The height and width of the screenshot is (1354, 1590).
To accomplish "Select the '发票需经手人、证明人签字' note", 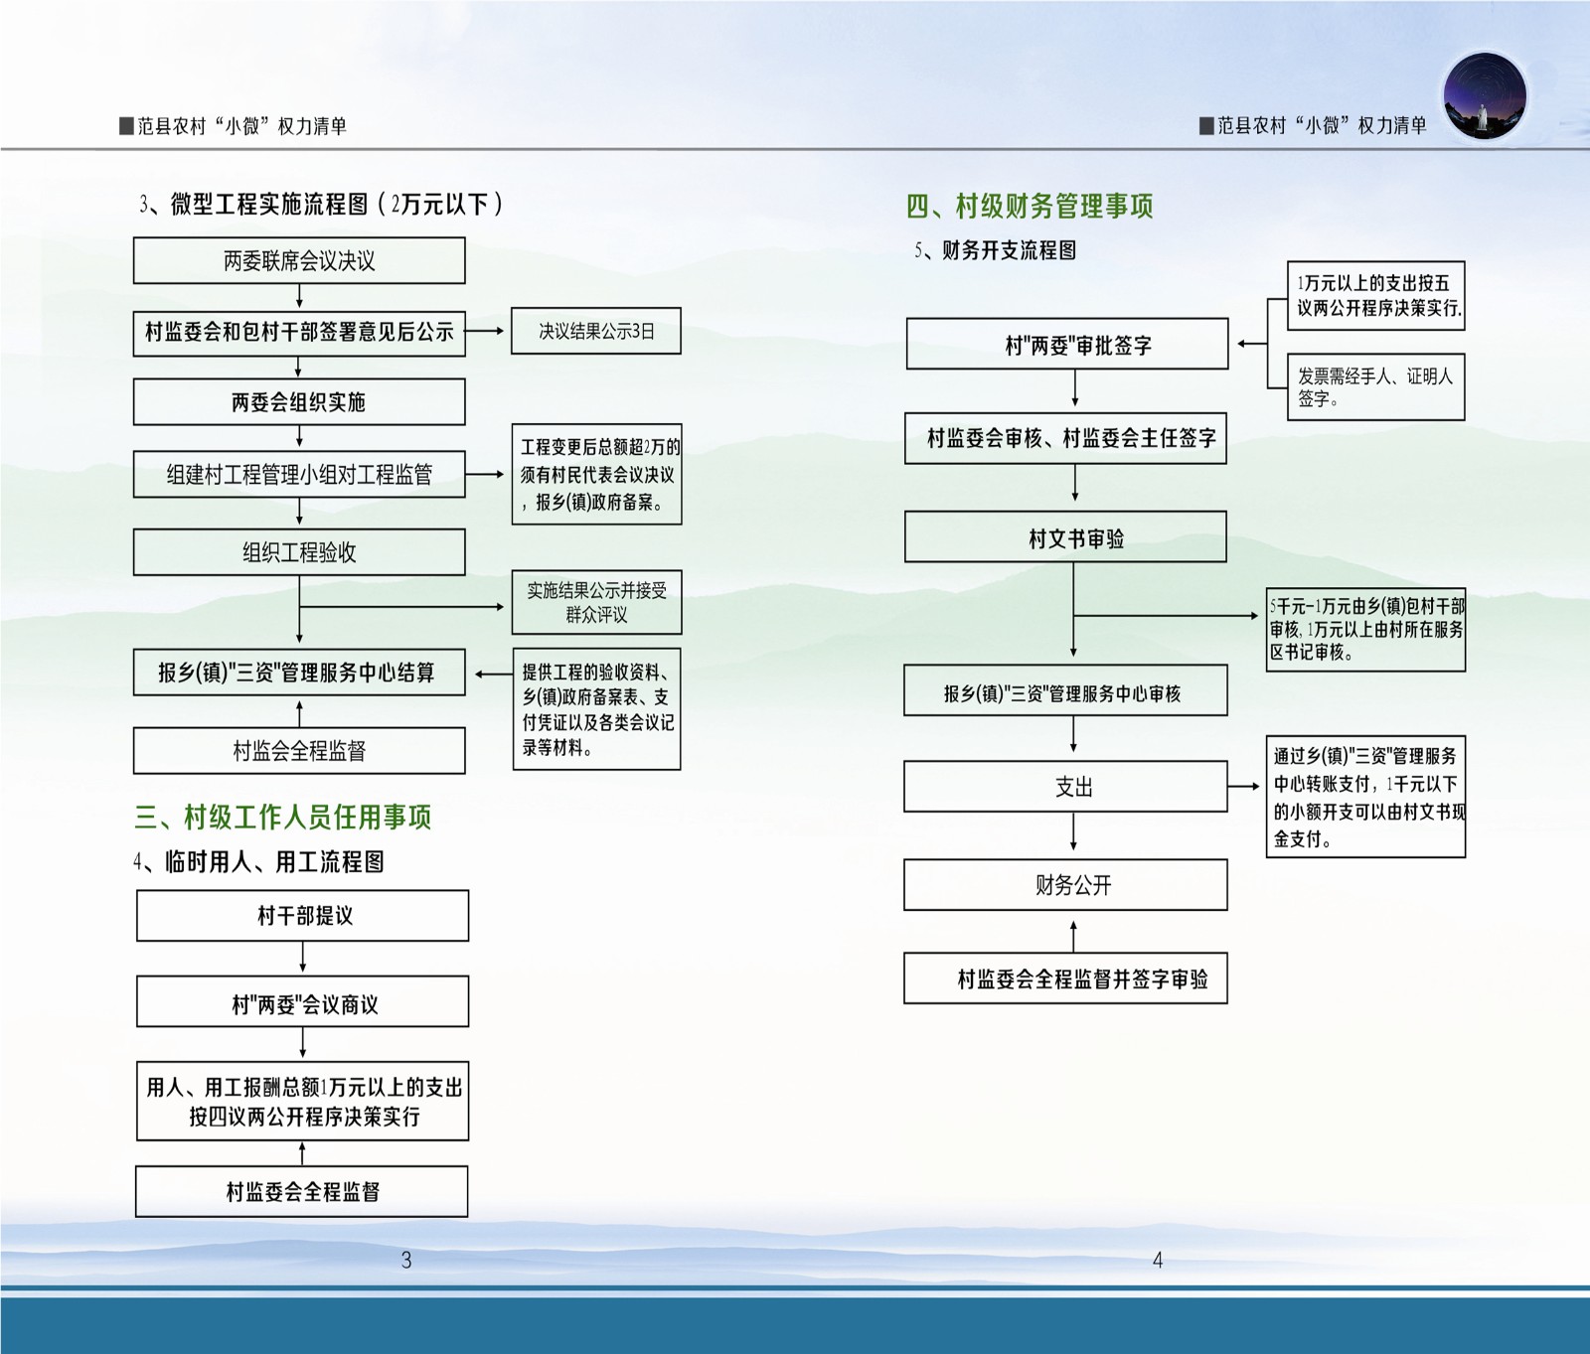I will (x=1376, y=386).
